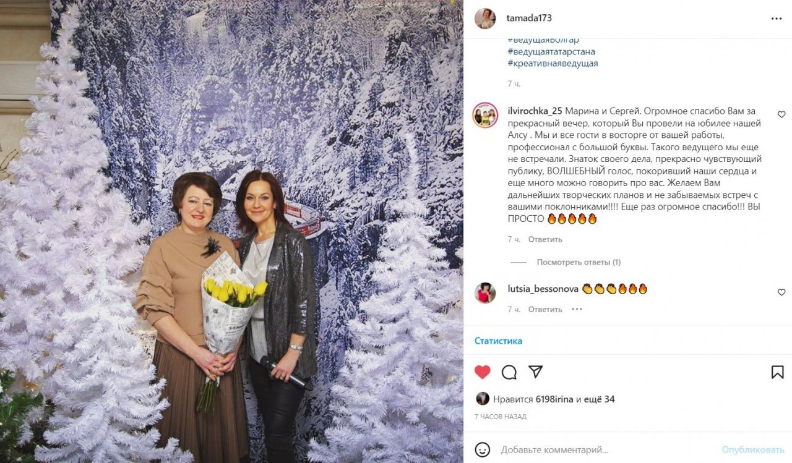Open hashtag #ведущаятатарстана
The image size is (792, 463).
(551, 51)
